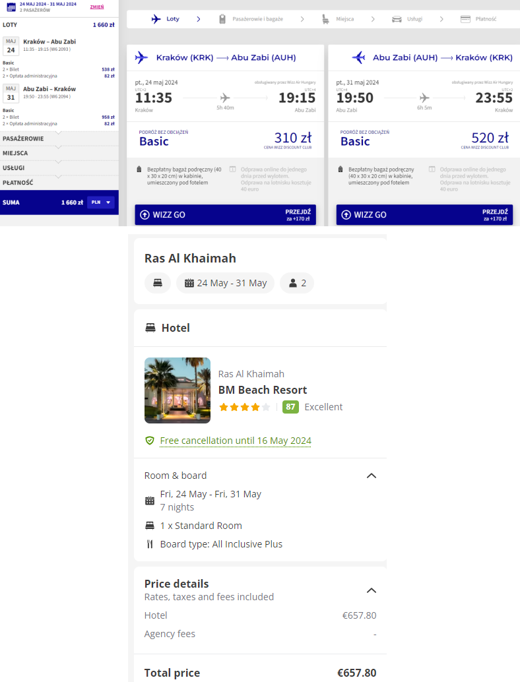Click the bed icon chip under Ras Al Khaimah
The image size is (520, 682).
(158, 283)
